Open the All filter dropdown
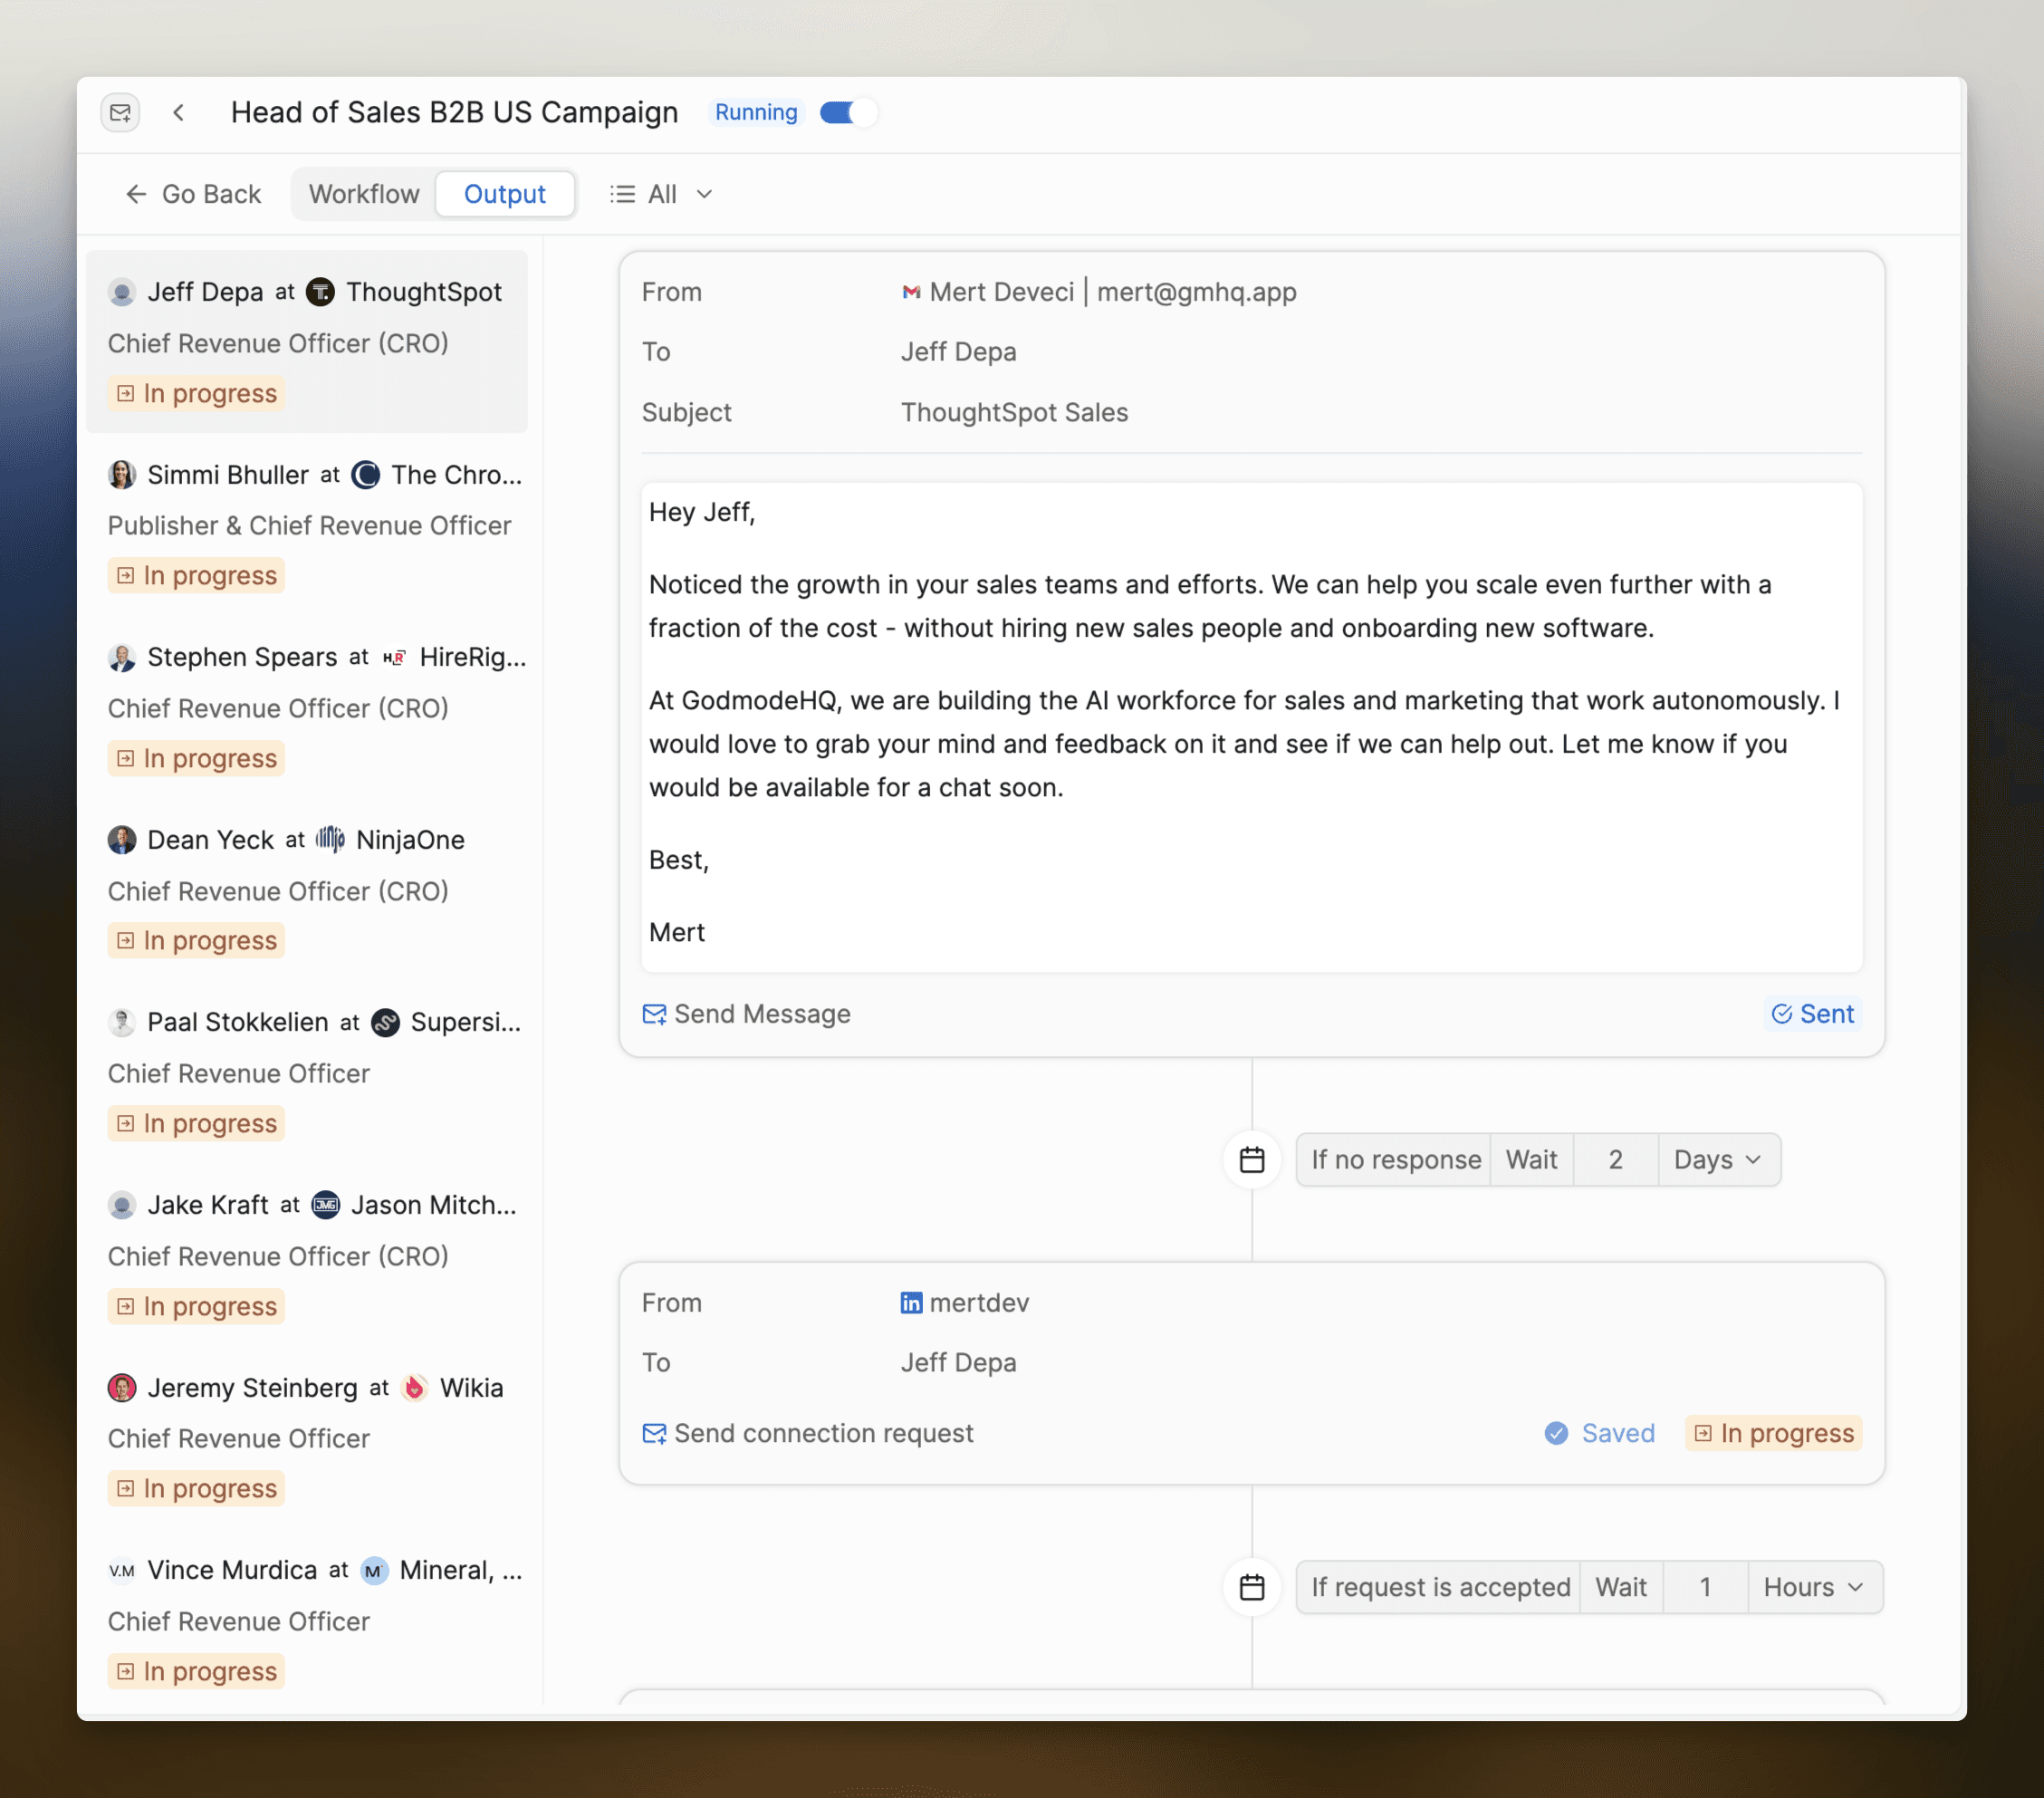 (661, 194)
